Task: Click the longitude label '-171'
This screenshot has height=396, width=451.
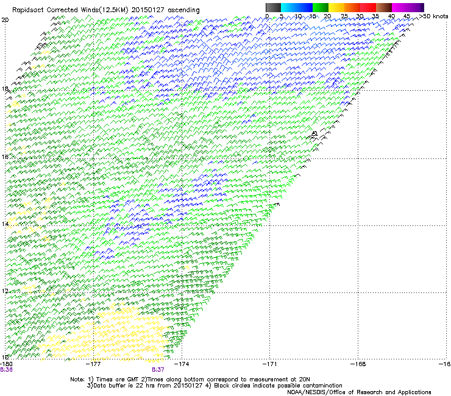Action: coord(270,364)
